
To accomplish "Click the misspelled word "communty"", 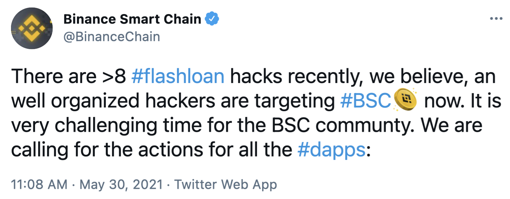I will [x=369, y=126].
